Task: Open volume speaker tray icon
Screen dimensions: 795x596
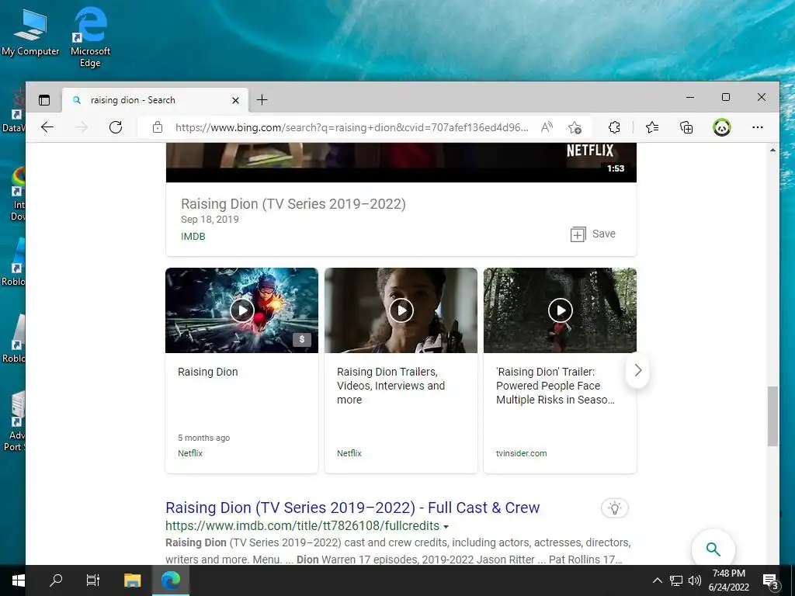Action: coord(695,580)
